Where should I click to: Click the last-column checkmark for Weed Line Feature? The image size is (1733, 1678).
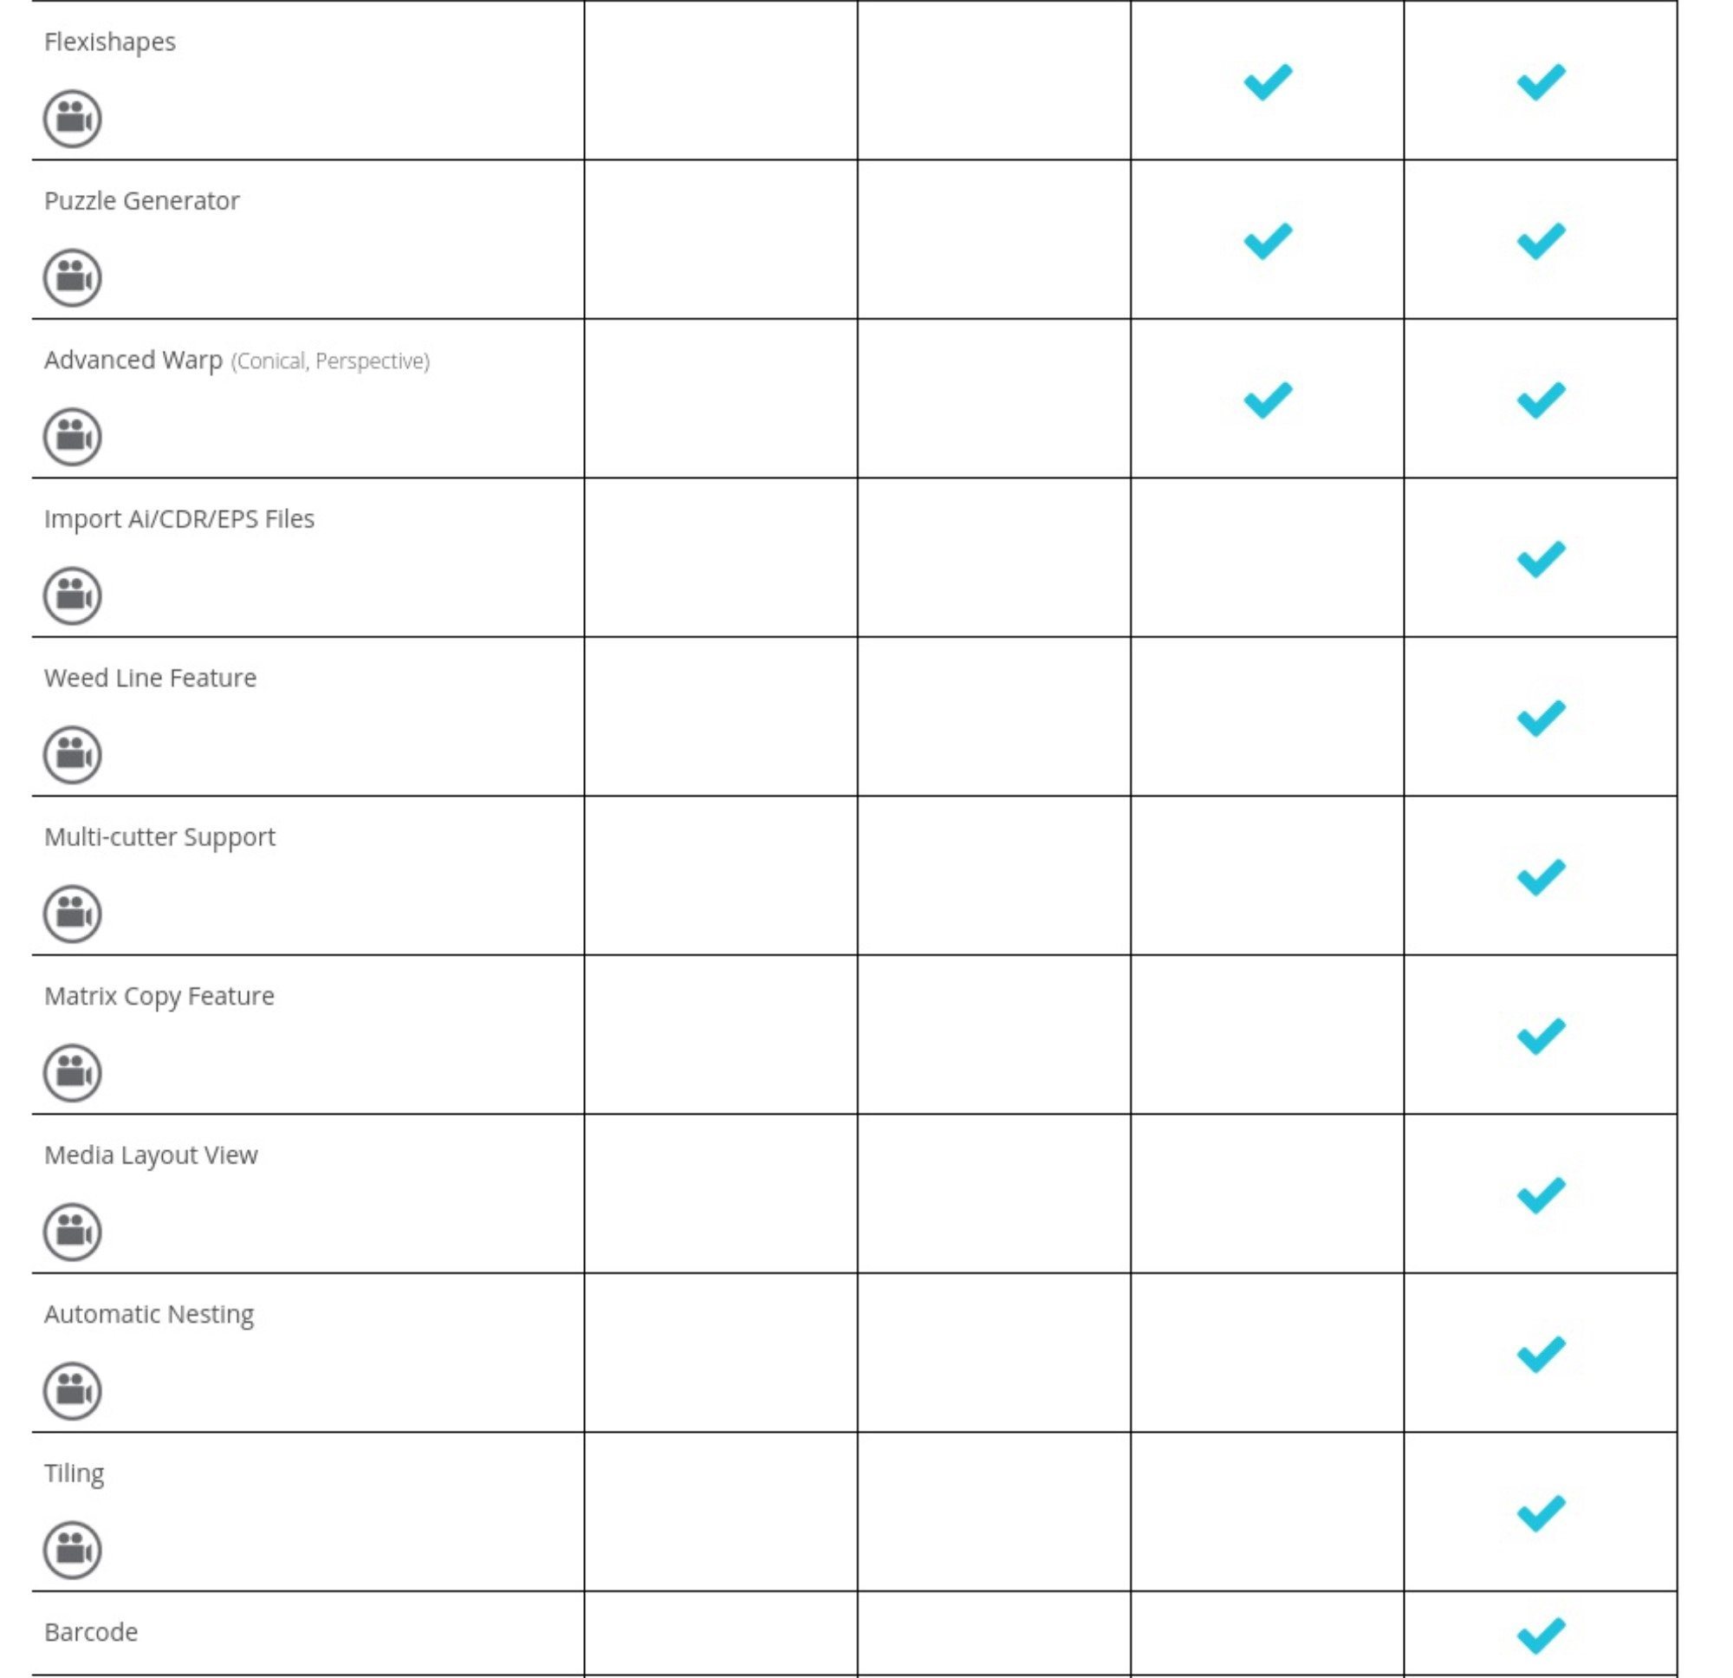1541,718
